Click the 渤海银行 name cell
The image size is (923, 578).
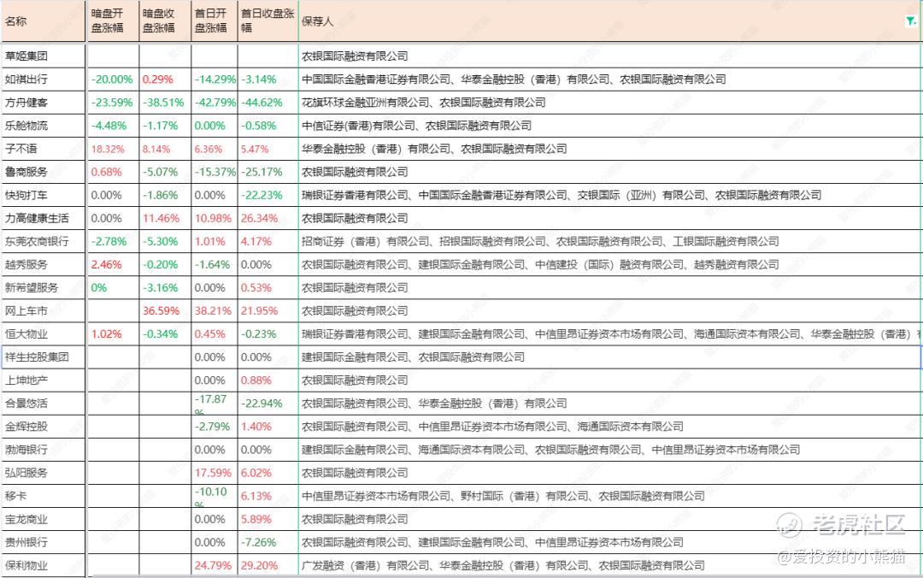pyautogui.click(x=44, y=450)
